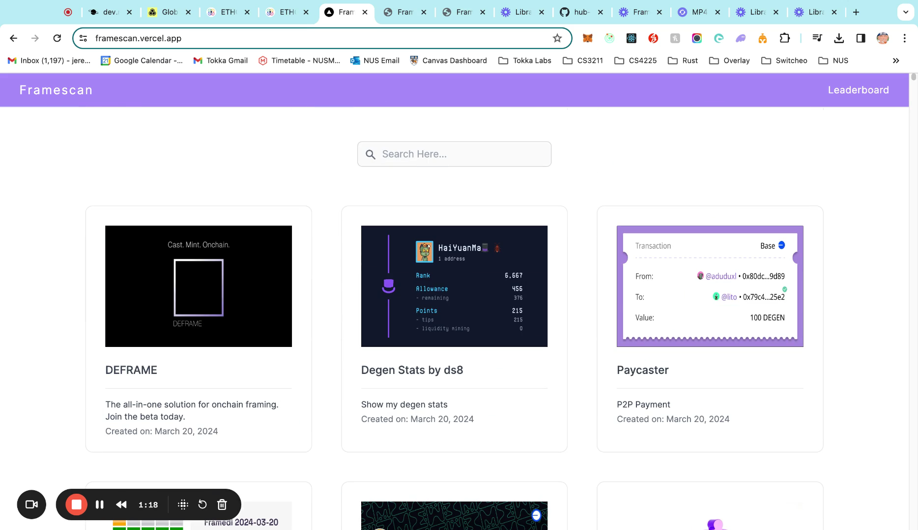The height and width of the screenshot is (530, 918).
Task: Open the DEFRAME card thumbnail
Action: pyautogui.click(x=199, y=286)
